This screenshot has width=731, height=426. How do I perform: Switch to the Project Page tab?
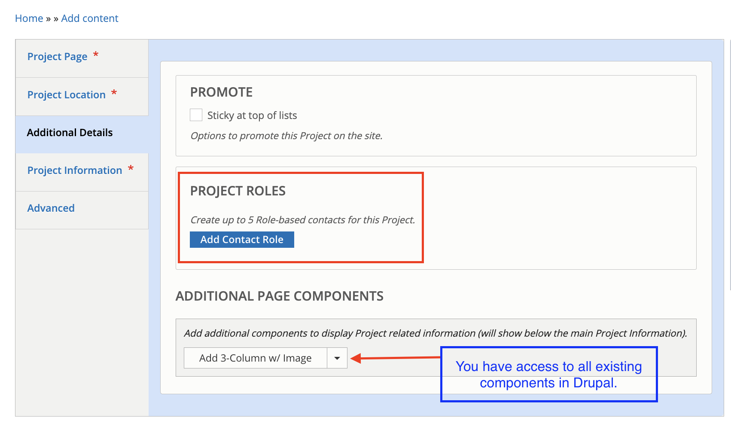coord(57,57)
